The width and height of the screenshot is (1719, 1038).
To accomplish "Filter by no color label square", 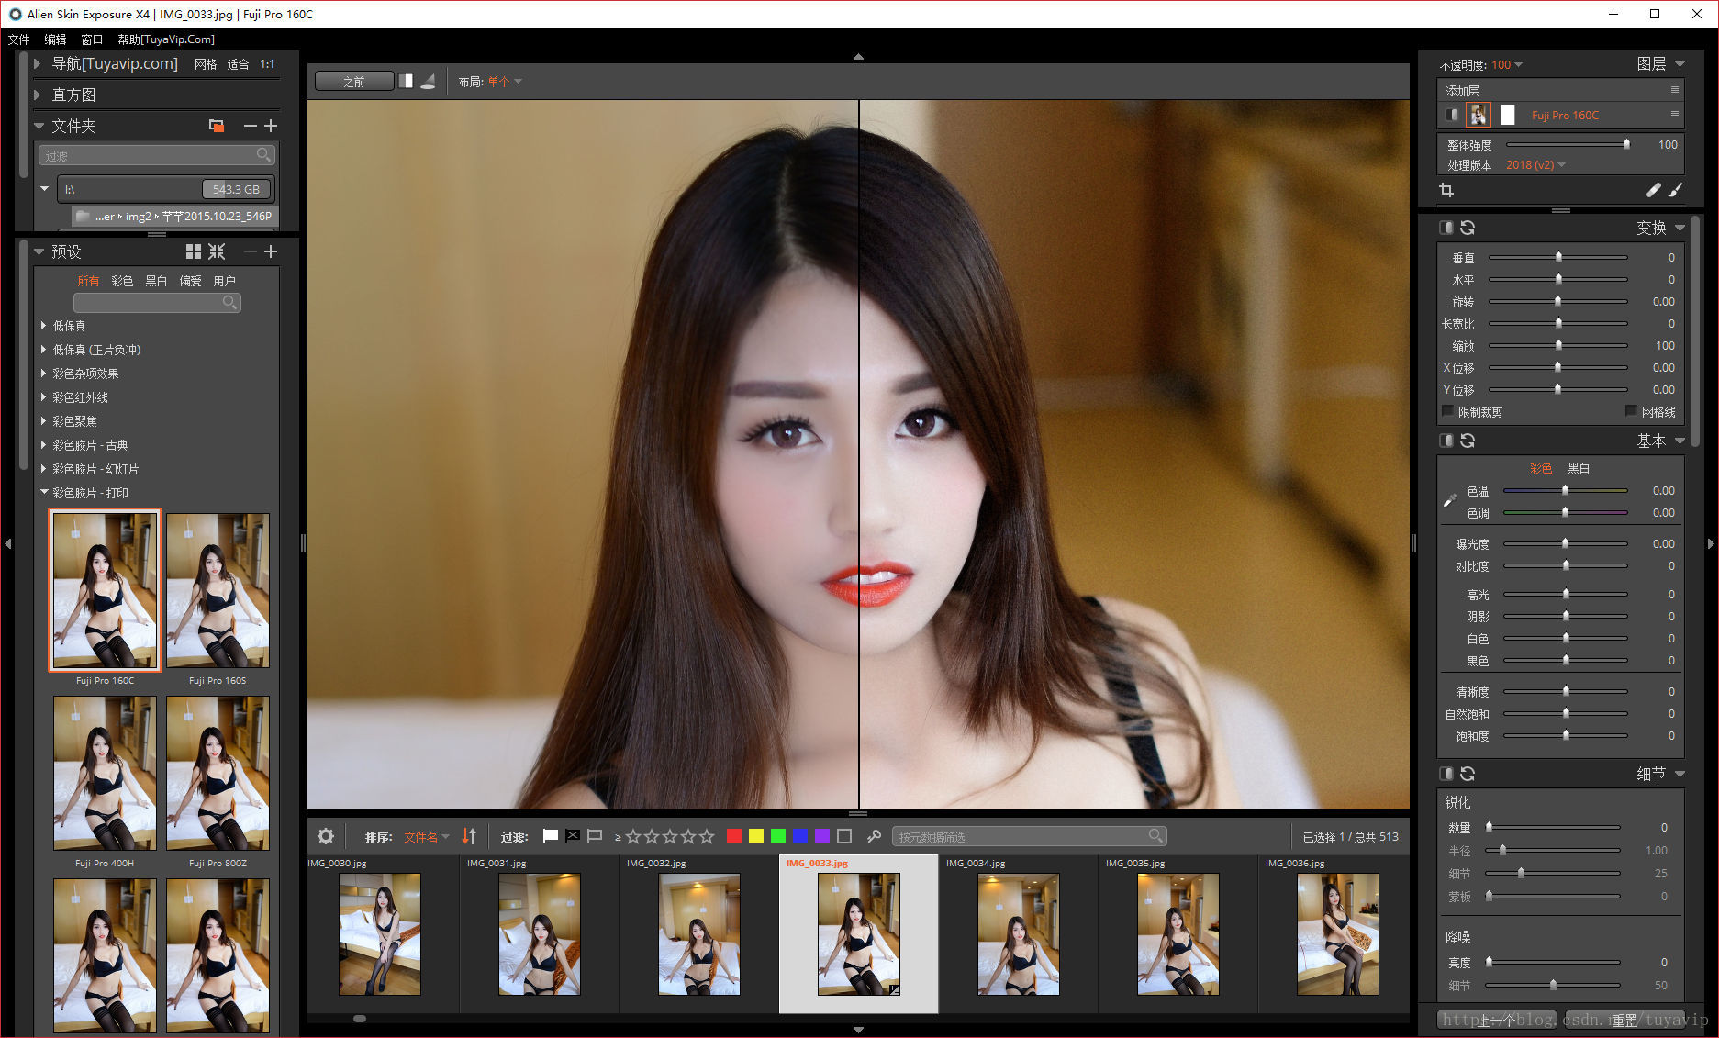I will pos(844,836).
